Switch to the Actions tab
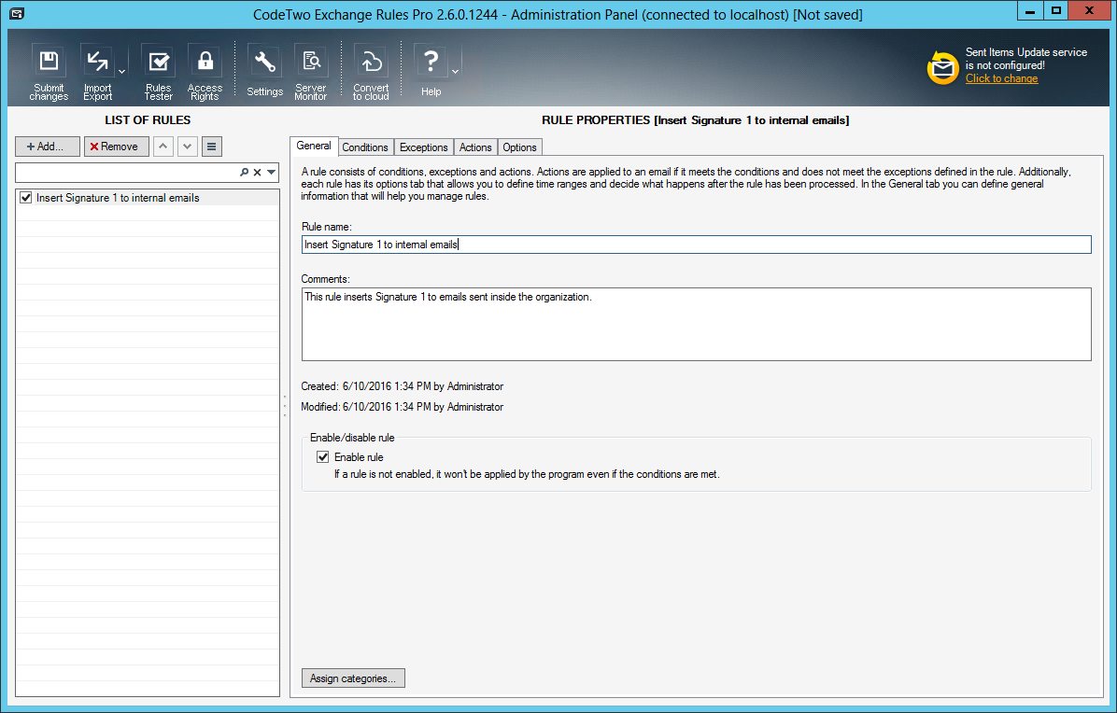This screenshot has width=1117, height=713. tap(475, 147)
